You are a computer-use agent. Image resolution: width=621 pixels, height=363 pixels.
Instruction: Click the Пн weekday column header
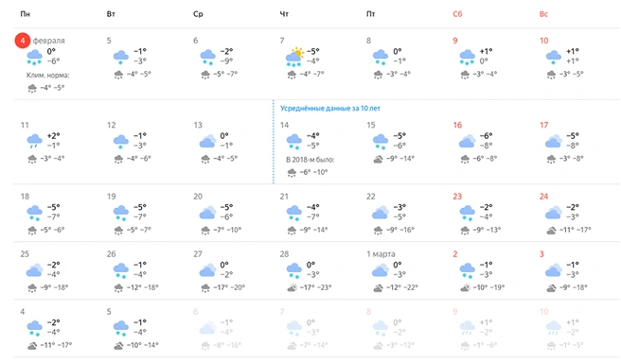[25, 14]
